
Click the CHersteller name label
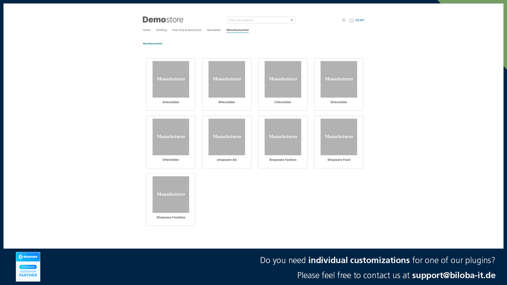coord(283,102)
